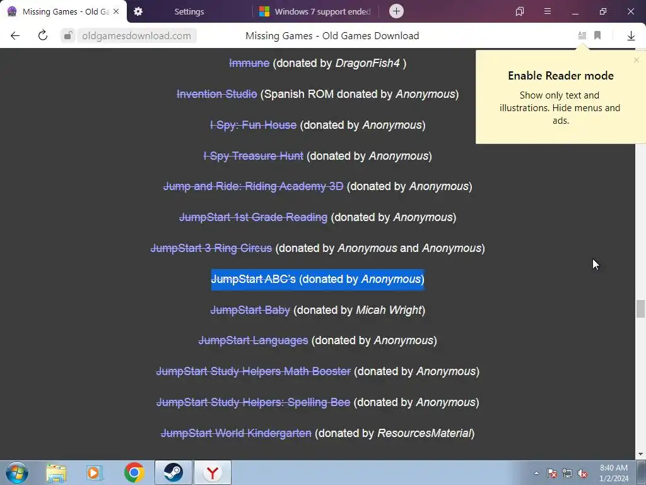
Task: Click the scrollbar down arrow
Action: point(640,454)
